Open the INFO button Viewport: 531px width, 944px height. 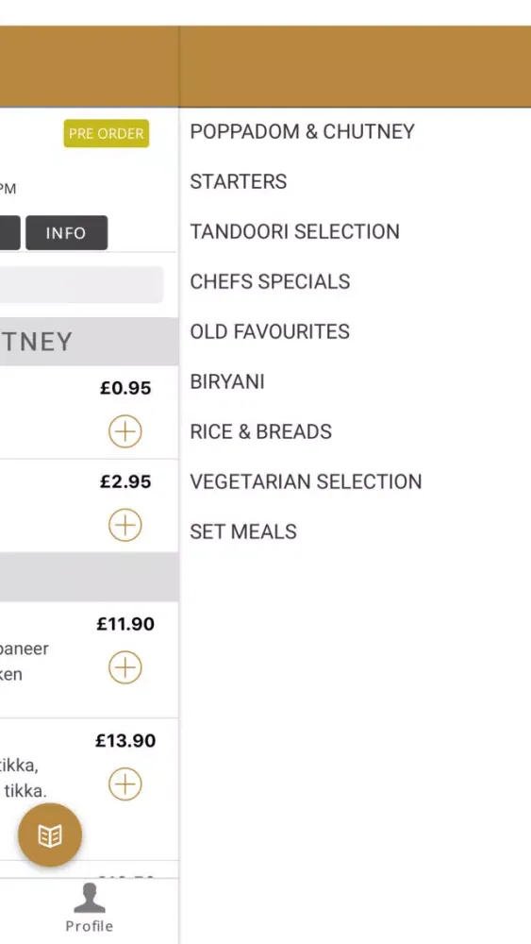tap(66, 233)
